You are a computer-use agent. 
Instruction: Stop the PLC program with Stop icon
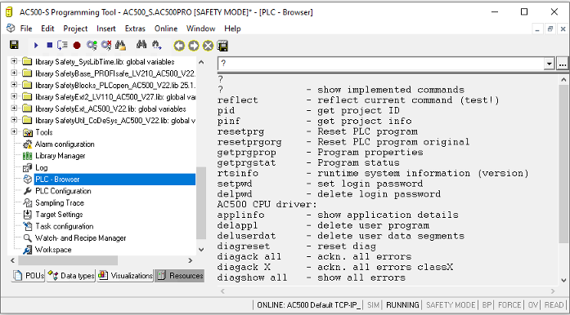tap(49, 46)
